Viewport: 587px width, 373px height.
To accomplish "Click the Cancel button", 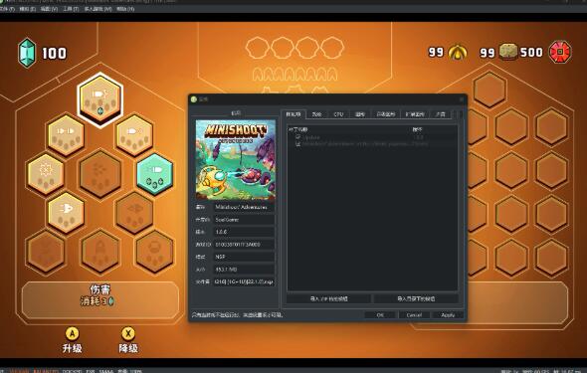I will 414,315.
